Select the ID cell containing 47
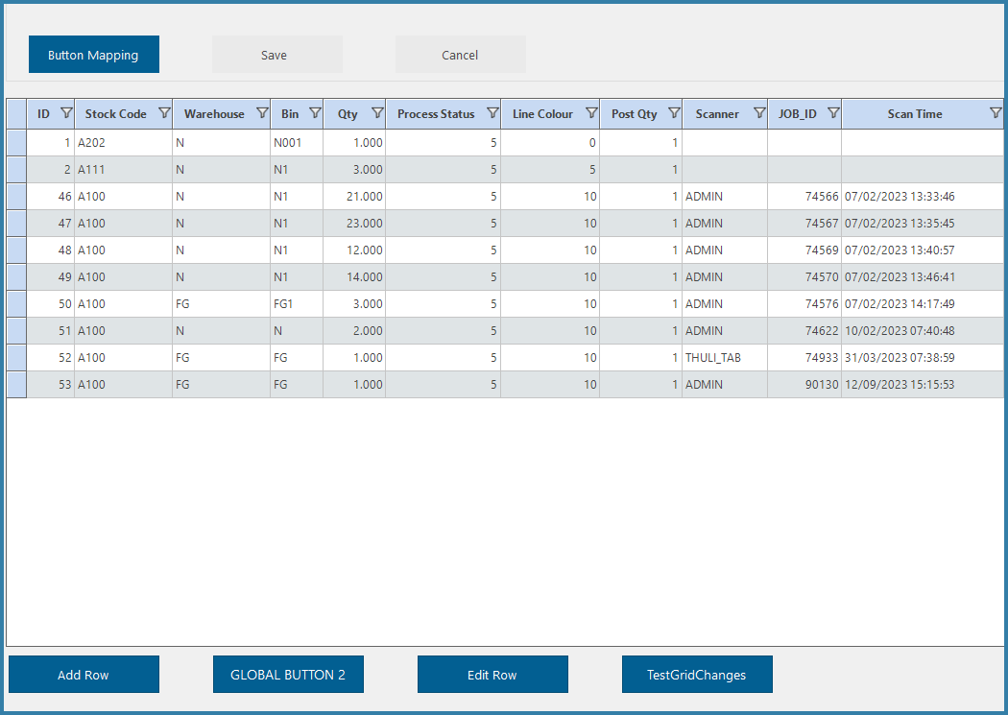1008x715 pixels. point(51,224)
